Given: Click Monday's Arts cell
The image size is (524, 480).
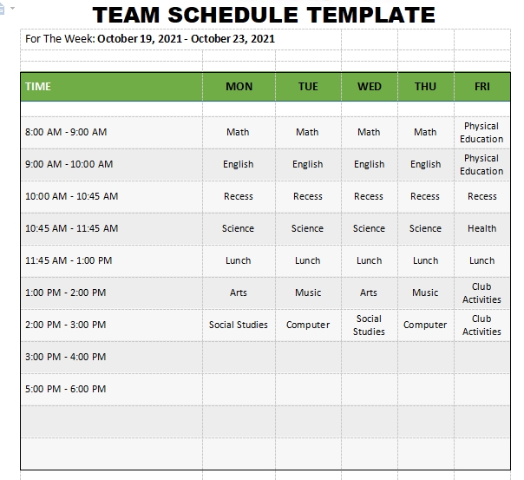Looking at the screenshot, I should pos(239,293).
